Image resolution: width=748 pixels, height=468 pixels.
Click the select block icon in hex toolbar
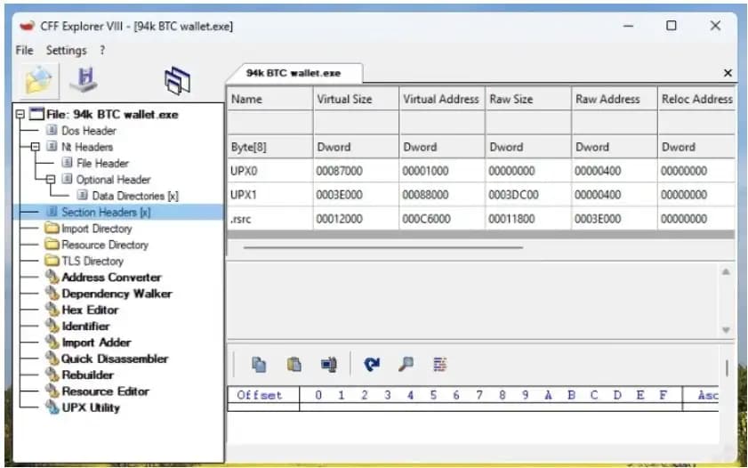tap(329, 365)
